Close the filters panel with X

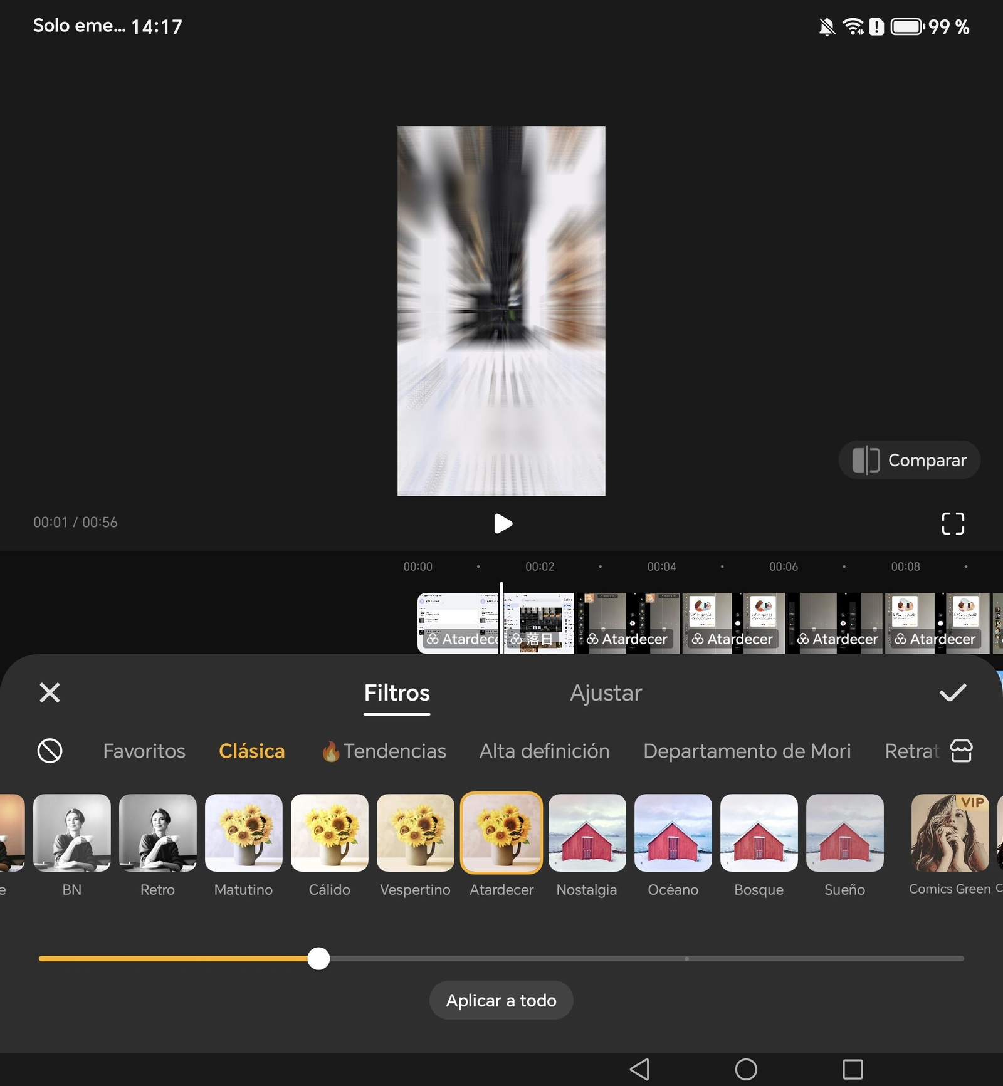[50, 692]
